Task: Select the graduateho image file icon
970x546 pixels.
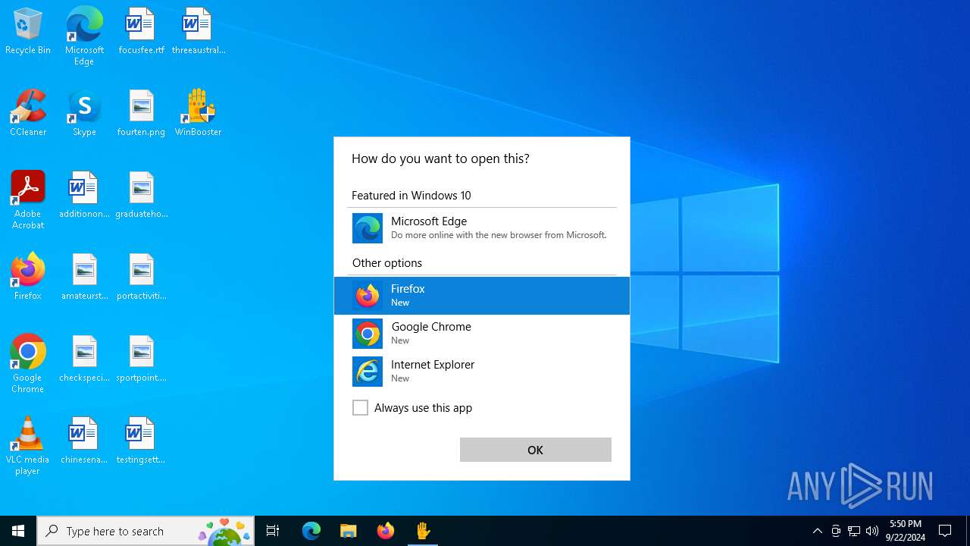Action: 141,196
